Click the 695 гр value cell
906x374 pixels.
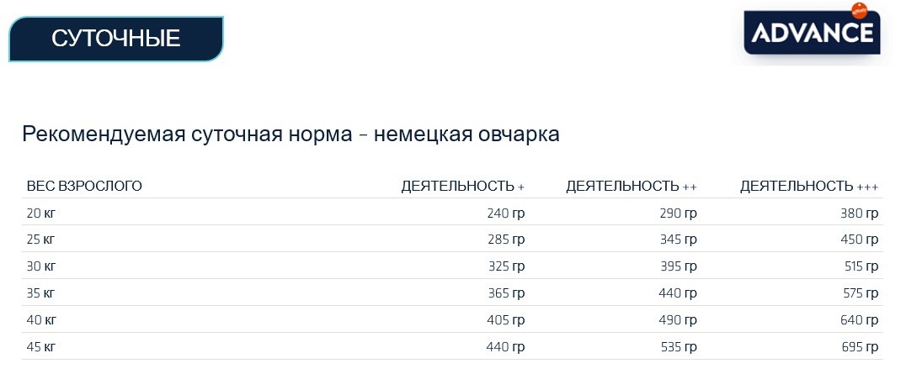point(860,347)
